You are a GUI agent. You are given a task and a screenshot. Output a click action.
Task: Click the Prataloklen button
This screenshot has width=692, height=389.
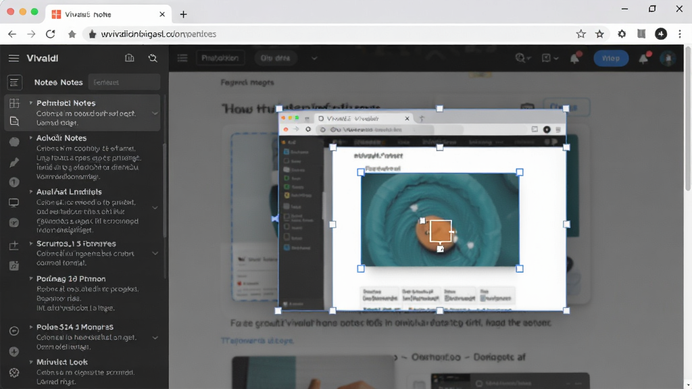coord(220,58)
